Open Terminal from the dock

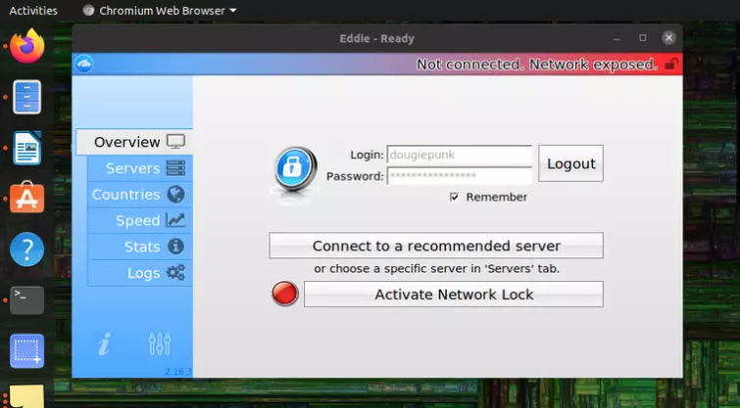point(26,300)
